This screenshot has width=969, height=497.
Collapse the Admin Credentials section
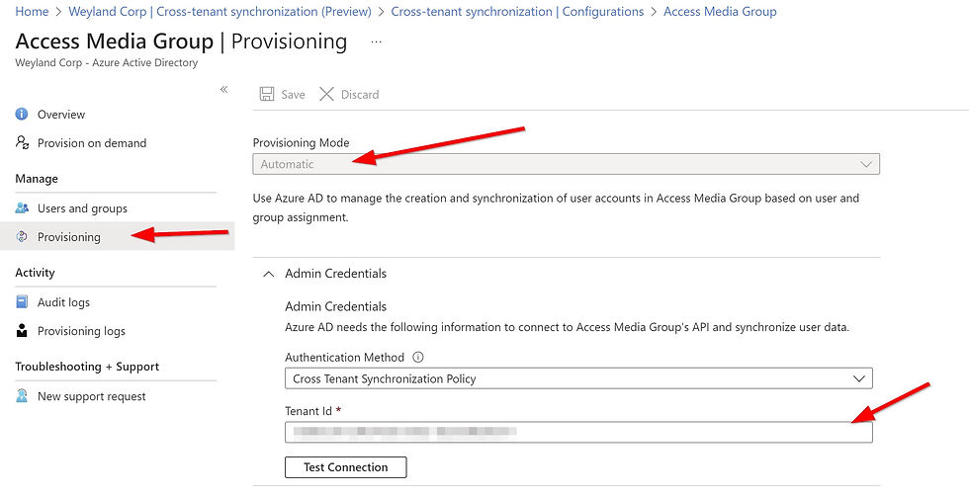click(268, 274)
